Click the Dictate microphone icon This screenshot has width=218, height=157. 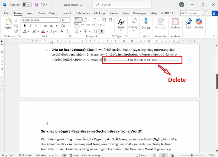[146, 23]
